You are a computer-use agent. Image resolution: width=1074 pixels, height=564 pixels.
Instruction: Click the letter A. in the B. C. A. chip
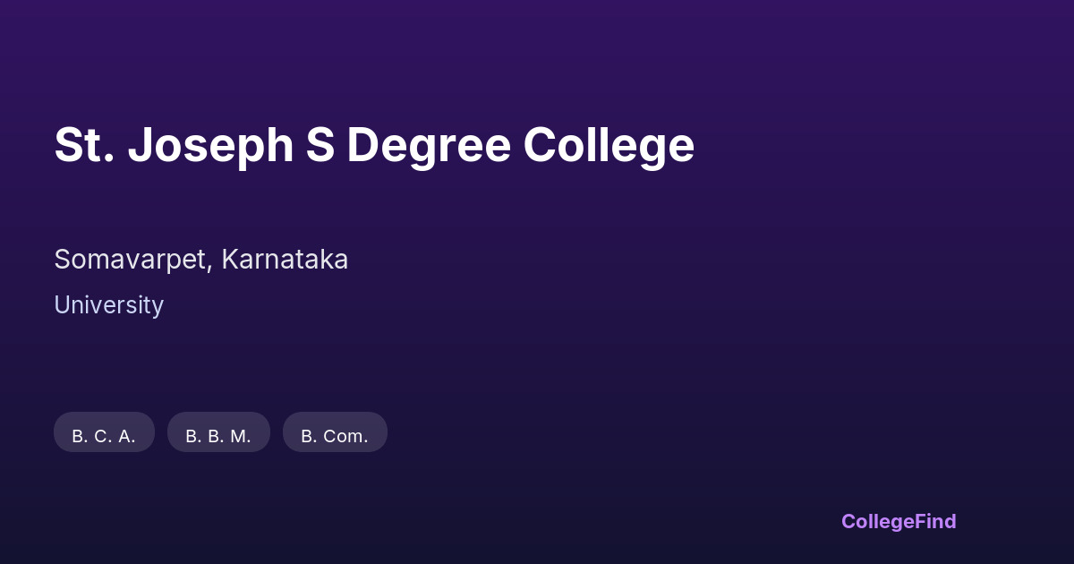(127, 436)
